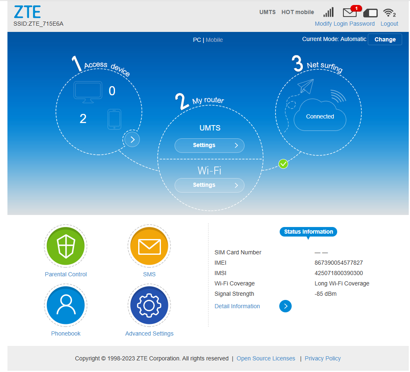Screen dimensions: 410x372
Task: Click the wired device count 0
Action: click(112, 91)
